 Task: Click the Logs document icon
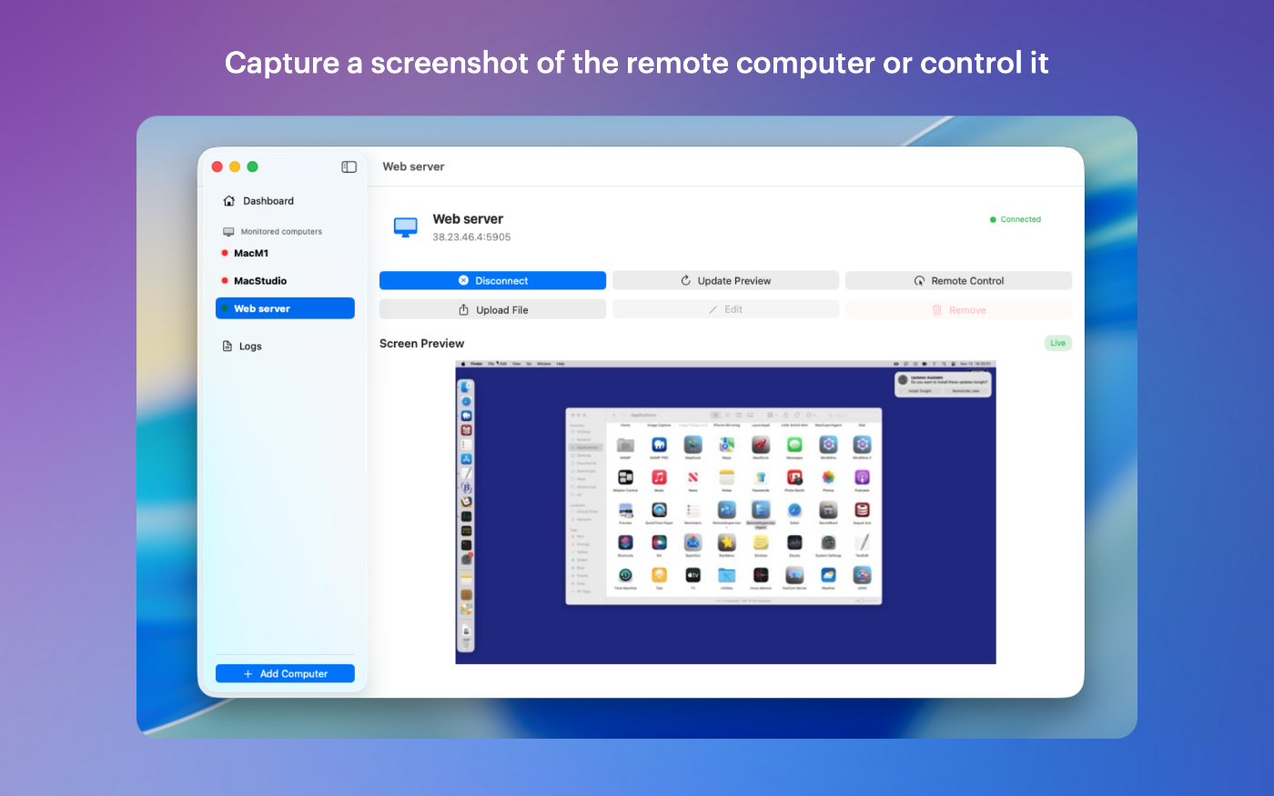pos(227,347)
